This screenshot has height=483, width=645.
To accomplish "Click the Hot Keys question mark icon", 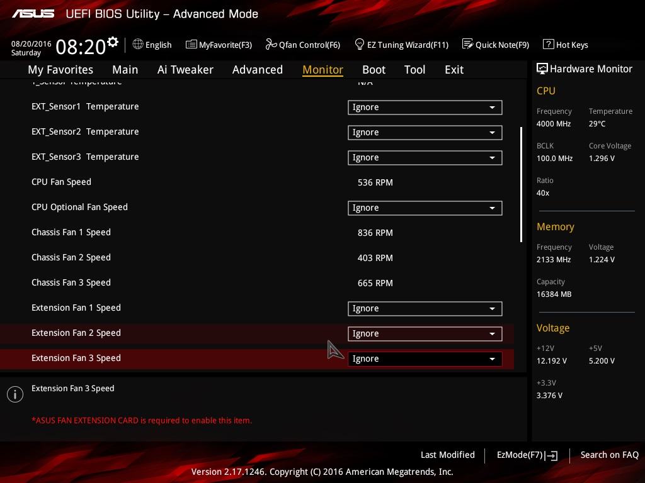I will pos(549,44).
